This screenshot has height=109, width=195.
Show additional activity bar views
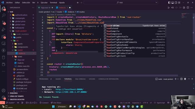[x=3, y=71]
